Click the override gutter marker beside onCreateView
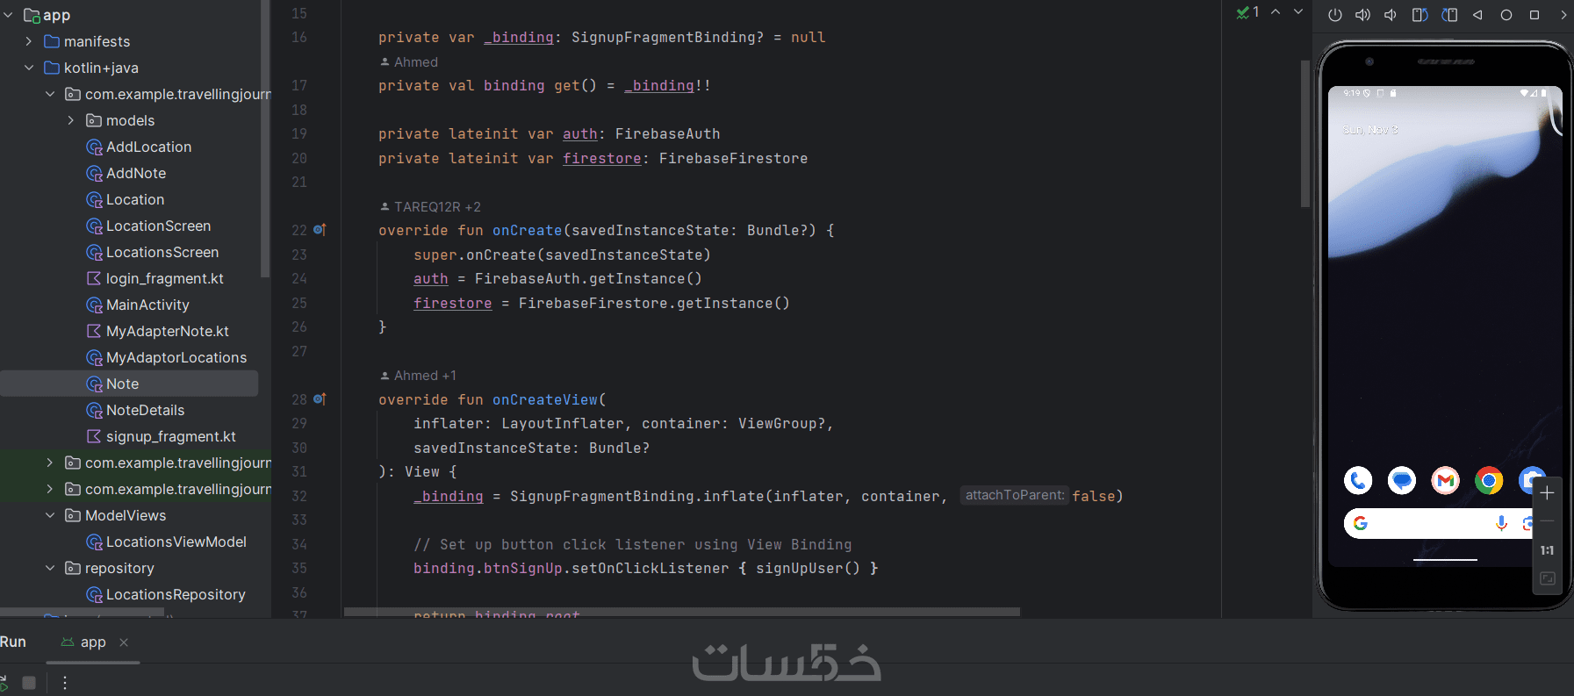 [320, 399]
